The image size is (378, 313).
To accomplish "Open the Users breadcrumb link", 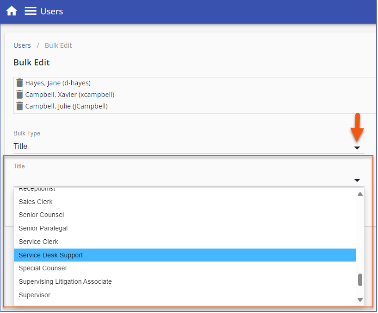I will click(x=22, y=45).
